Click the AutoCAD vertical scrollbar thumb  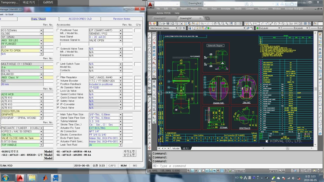click(x=315, y=89)
